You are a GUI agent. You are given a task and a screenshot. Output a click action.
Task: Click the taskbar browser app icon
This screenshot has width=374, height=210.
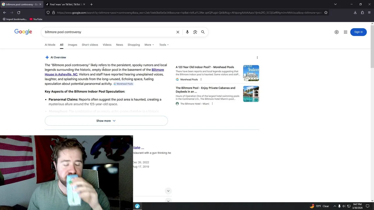(x=137, y=206)
